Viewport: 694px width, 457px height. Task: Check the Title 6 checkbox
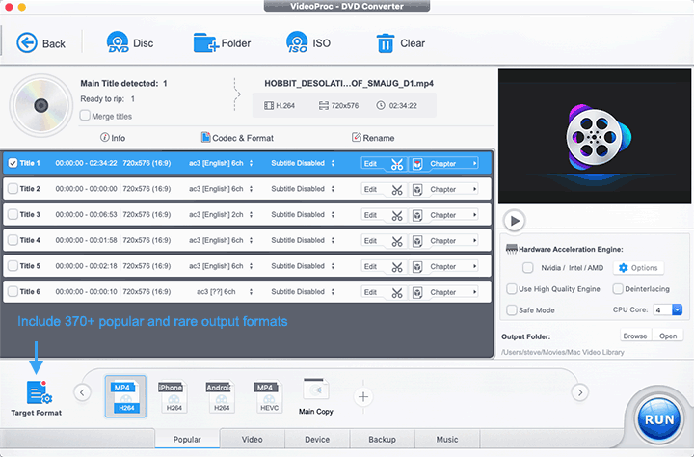[13, 291]
